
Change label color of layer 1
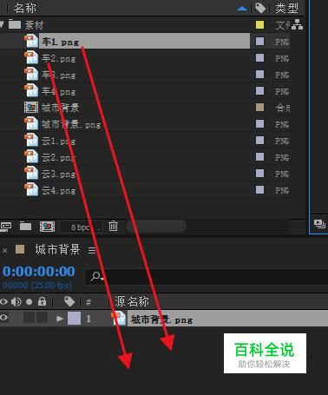[74, 318]
